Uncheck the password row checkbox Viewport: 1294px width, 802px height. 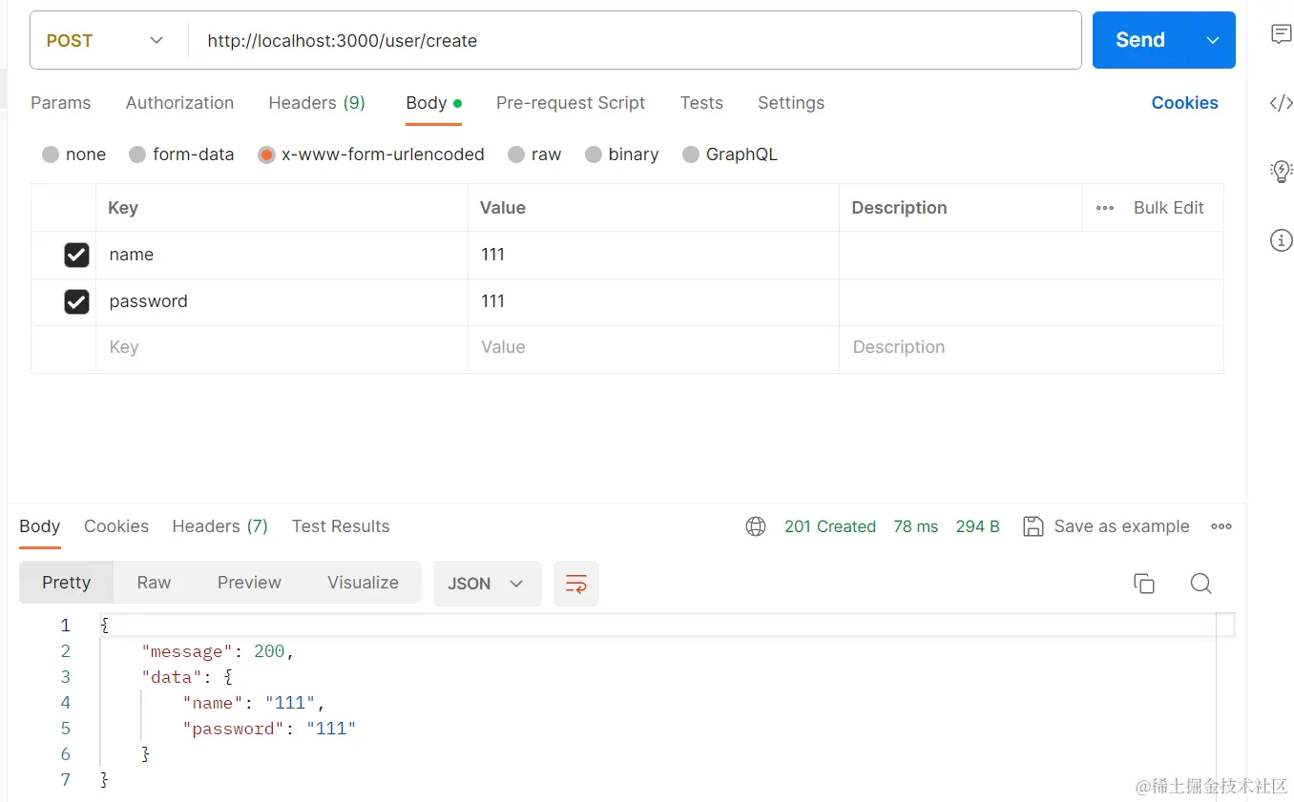coord(76,301)
